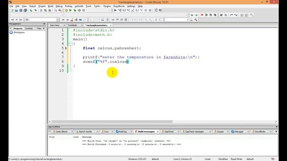
Task: Open the search text combo box dropdown
Action: [x=187, y=20]
